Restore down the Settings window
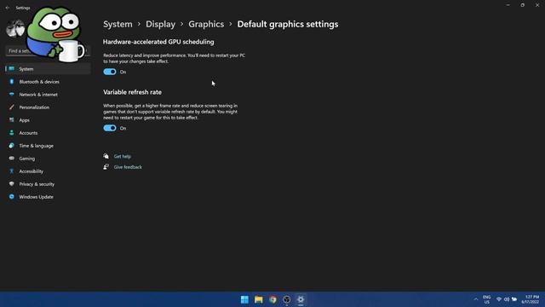 click(x=523, y=5)
